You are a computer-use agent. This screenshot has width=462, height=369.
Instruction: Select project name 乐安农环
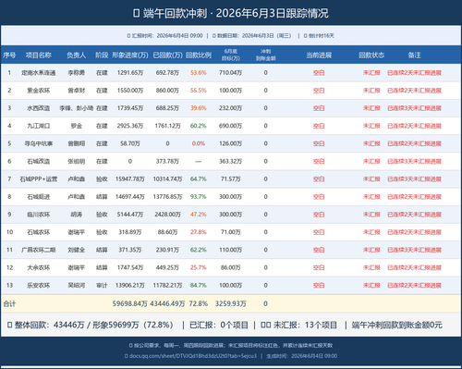tap(39, 286)
